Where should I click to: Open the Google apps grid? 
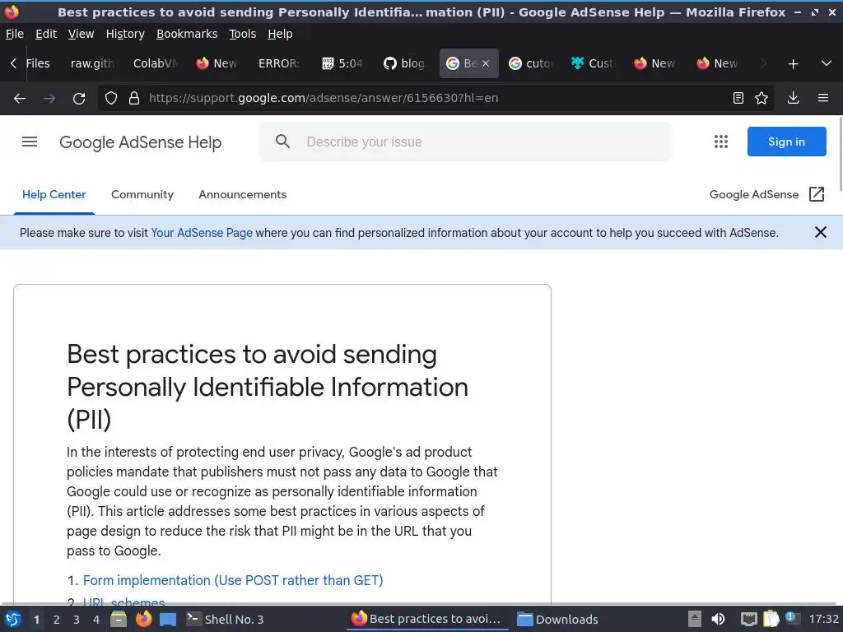(x=721, y=142)
